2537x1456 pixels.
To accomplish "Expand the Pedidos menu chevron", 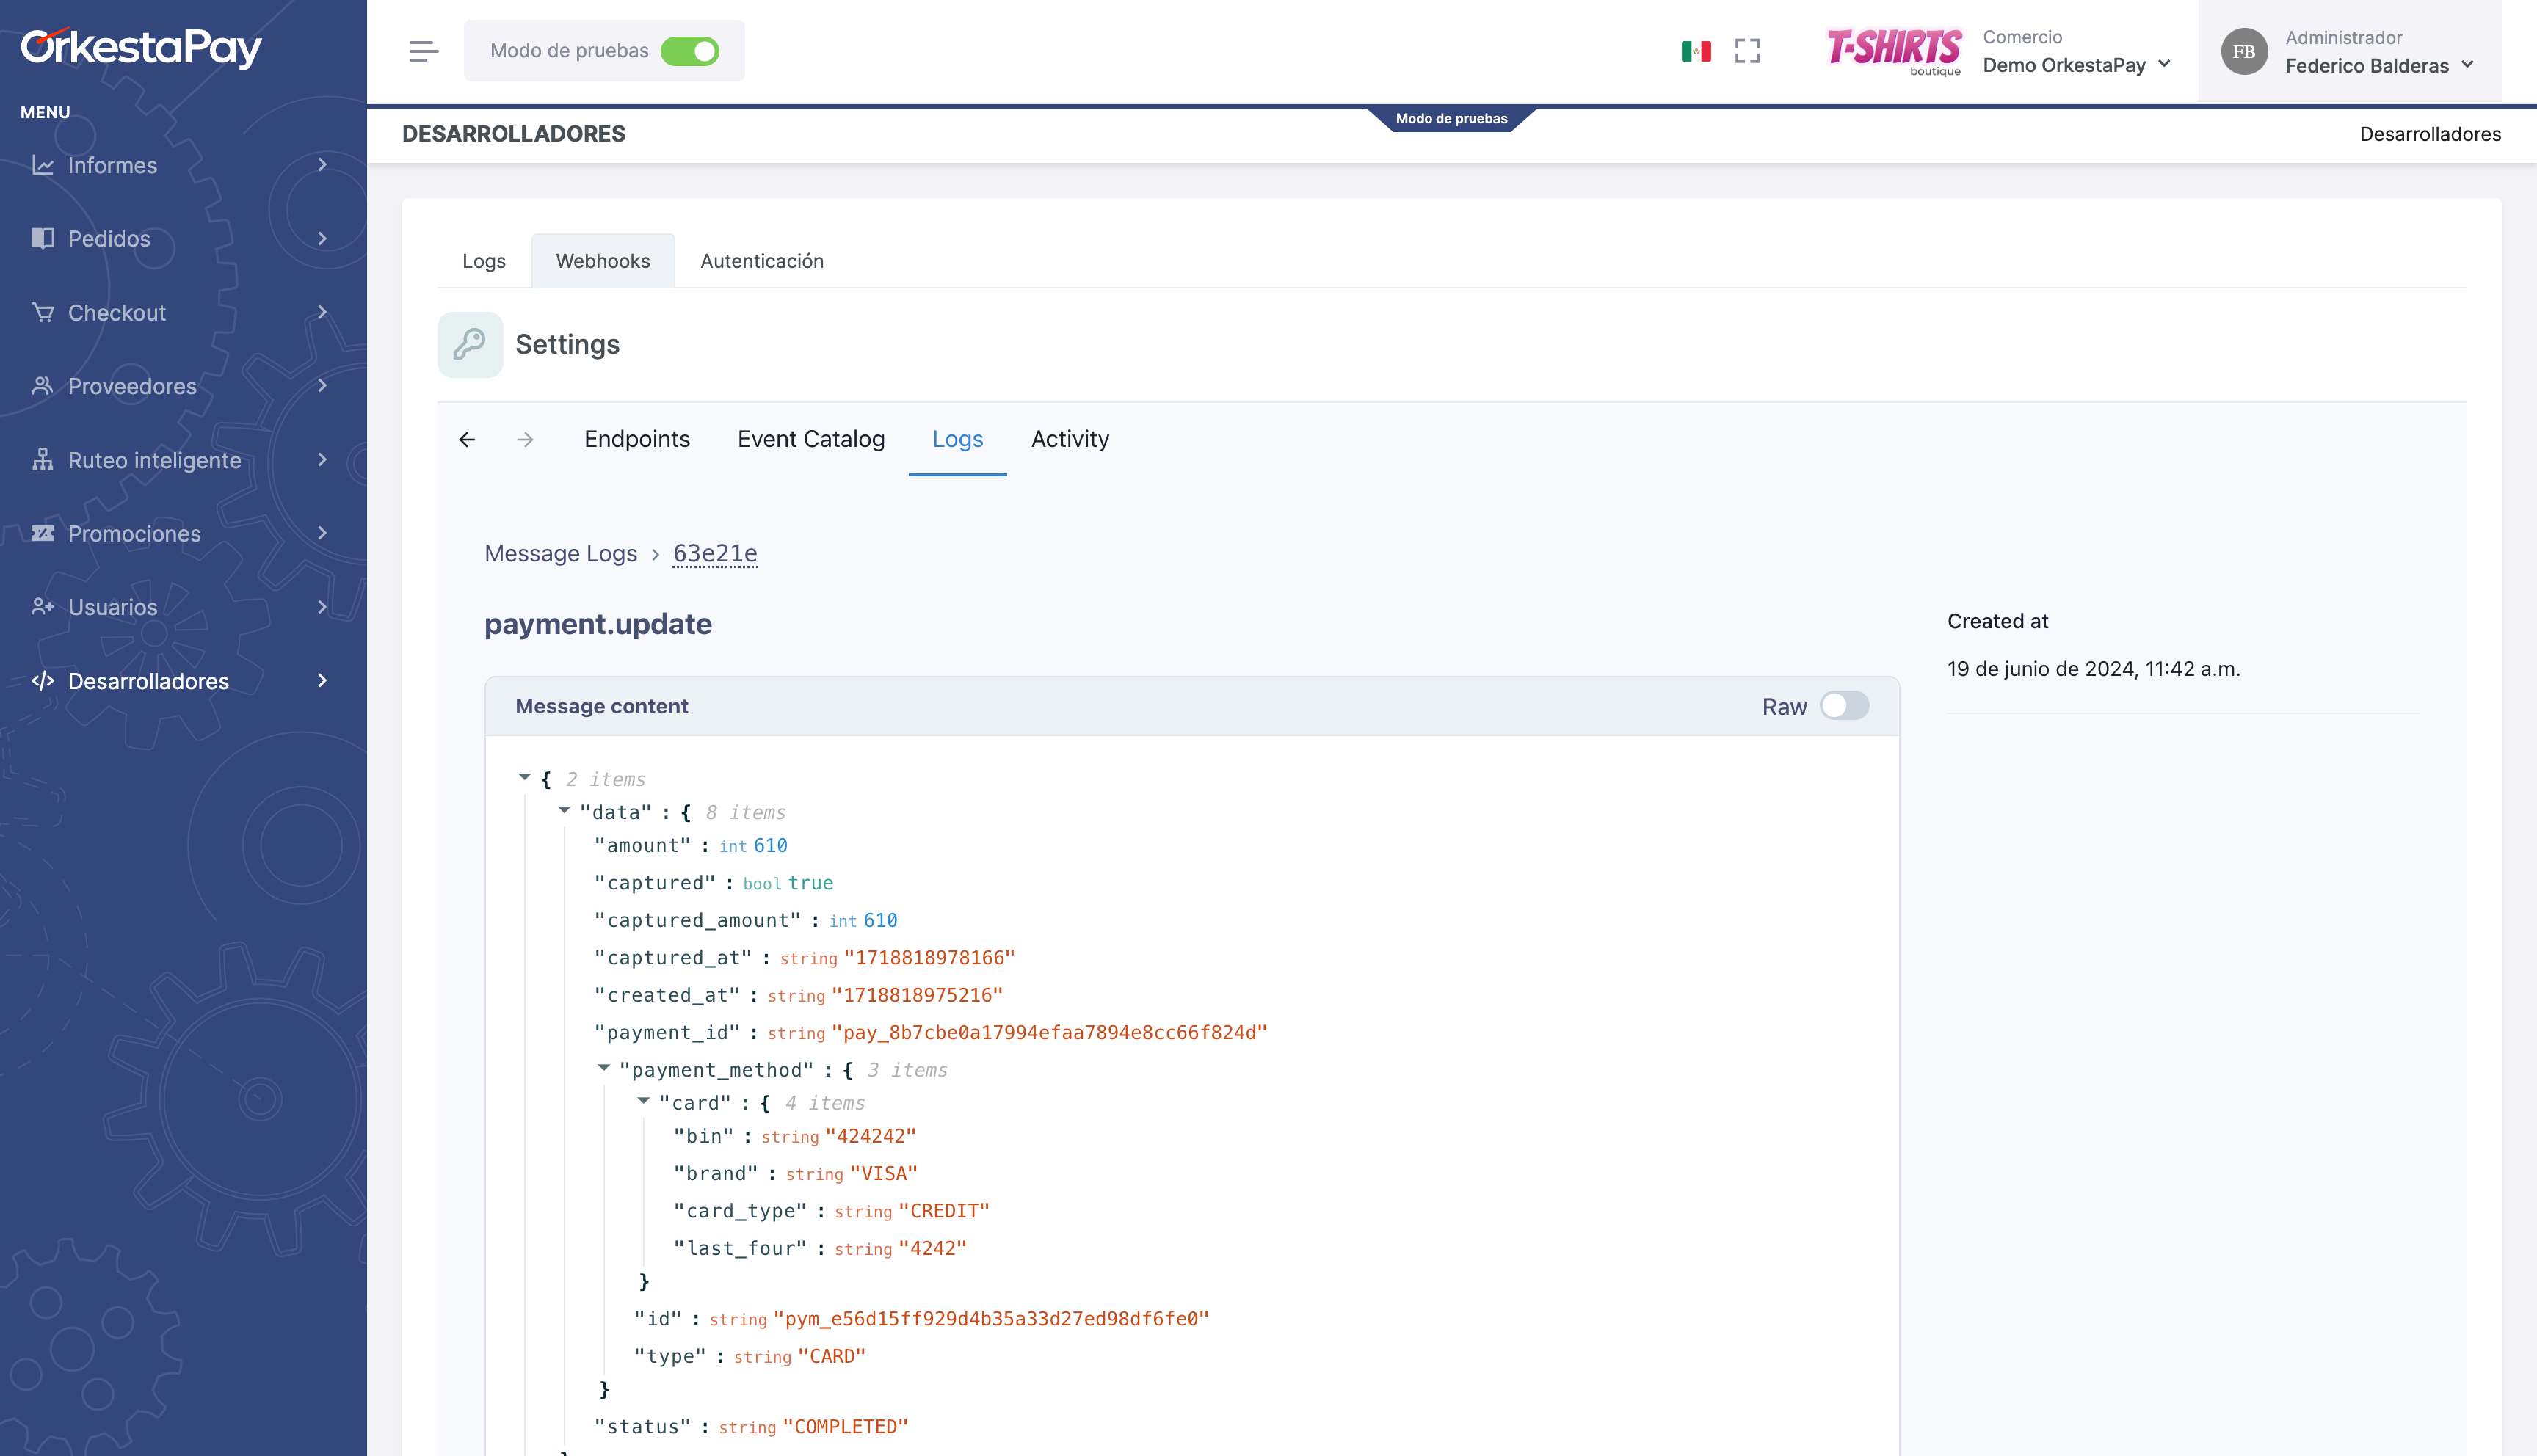I will (322, 238).
